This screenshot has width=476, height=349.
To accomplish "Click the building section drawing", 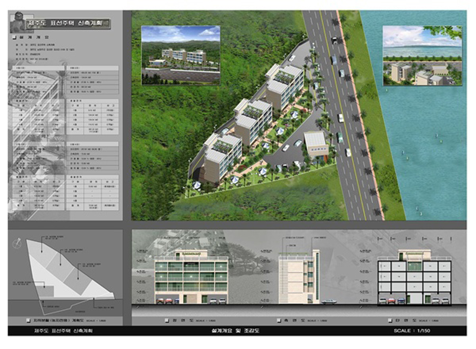I will click(414, 278).
